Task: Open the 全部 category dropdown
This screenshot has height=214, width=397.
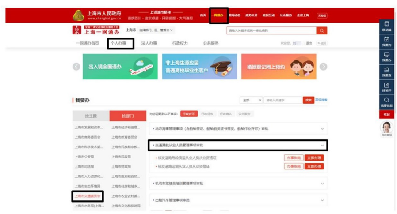Action: [x=251, y=100]
